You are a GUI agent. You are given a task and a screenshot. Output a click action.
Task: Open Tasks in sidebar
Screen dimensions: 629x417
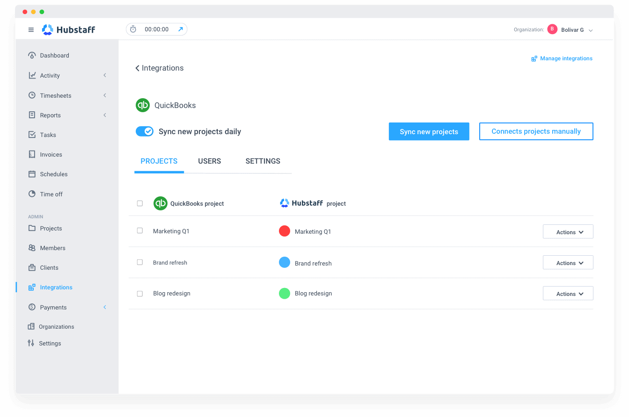click(48, 135)
